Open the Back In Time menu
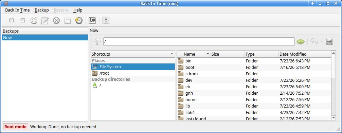342x133 pixels. [x=17, y=10]
